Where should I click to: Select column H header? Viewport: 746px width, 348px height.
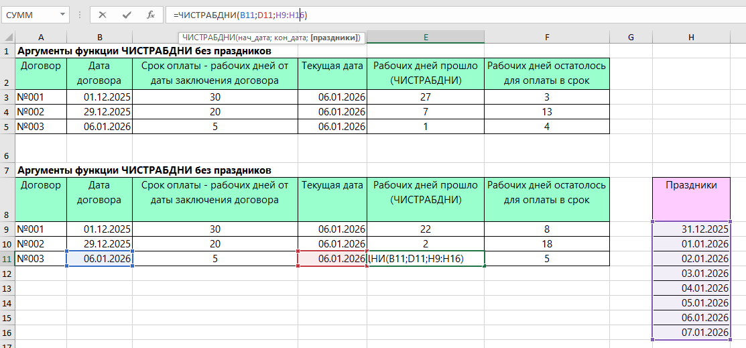tap(691, 38)
